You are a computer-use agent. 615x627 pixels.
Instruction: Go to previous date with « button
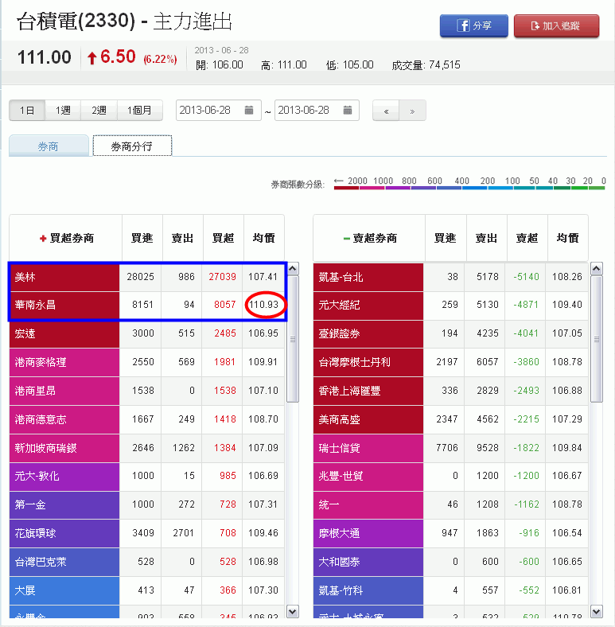tap(386, 111)
